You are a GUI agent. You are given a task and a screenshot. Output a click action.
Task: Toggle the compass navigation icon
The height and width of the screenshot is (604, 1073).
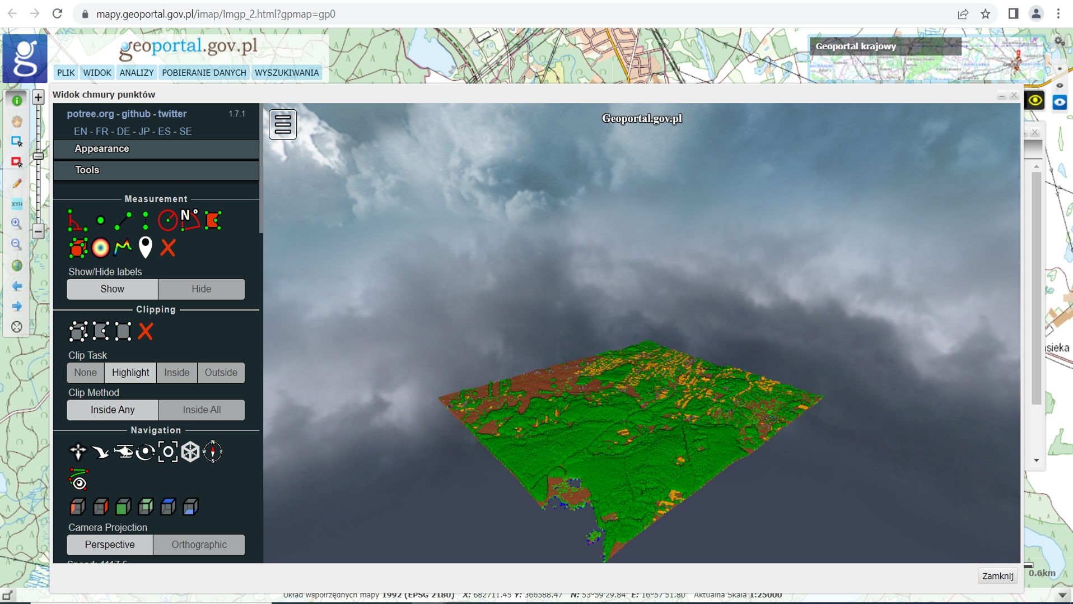[x=213, y=452]
